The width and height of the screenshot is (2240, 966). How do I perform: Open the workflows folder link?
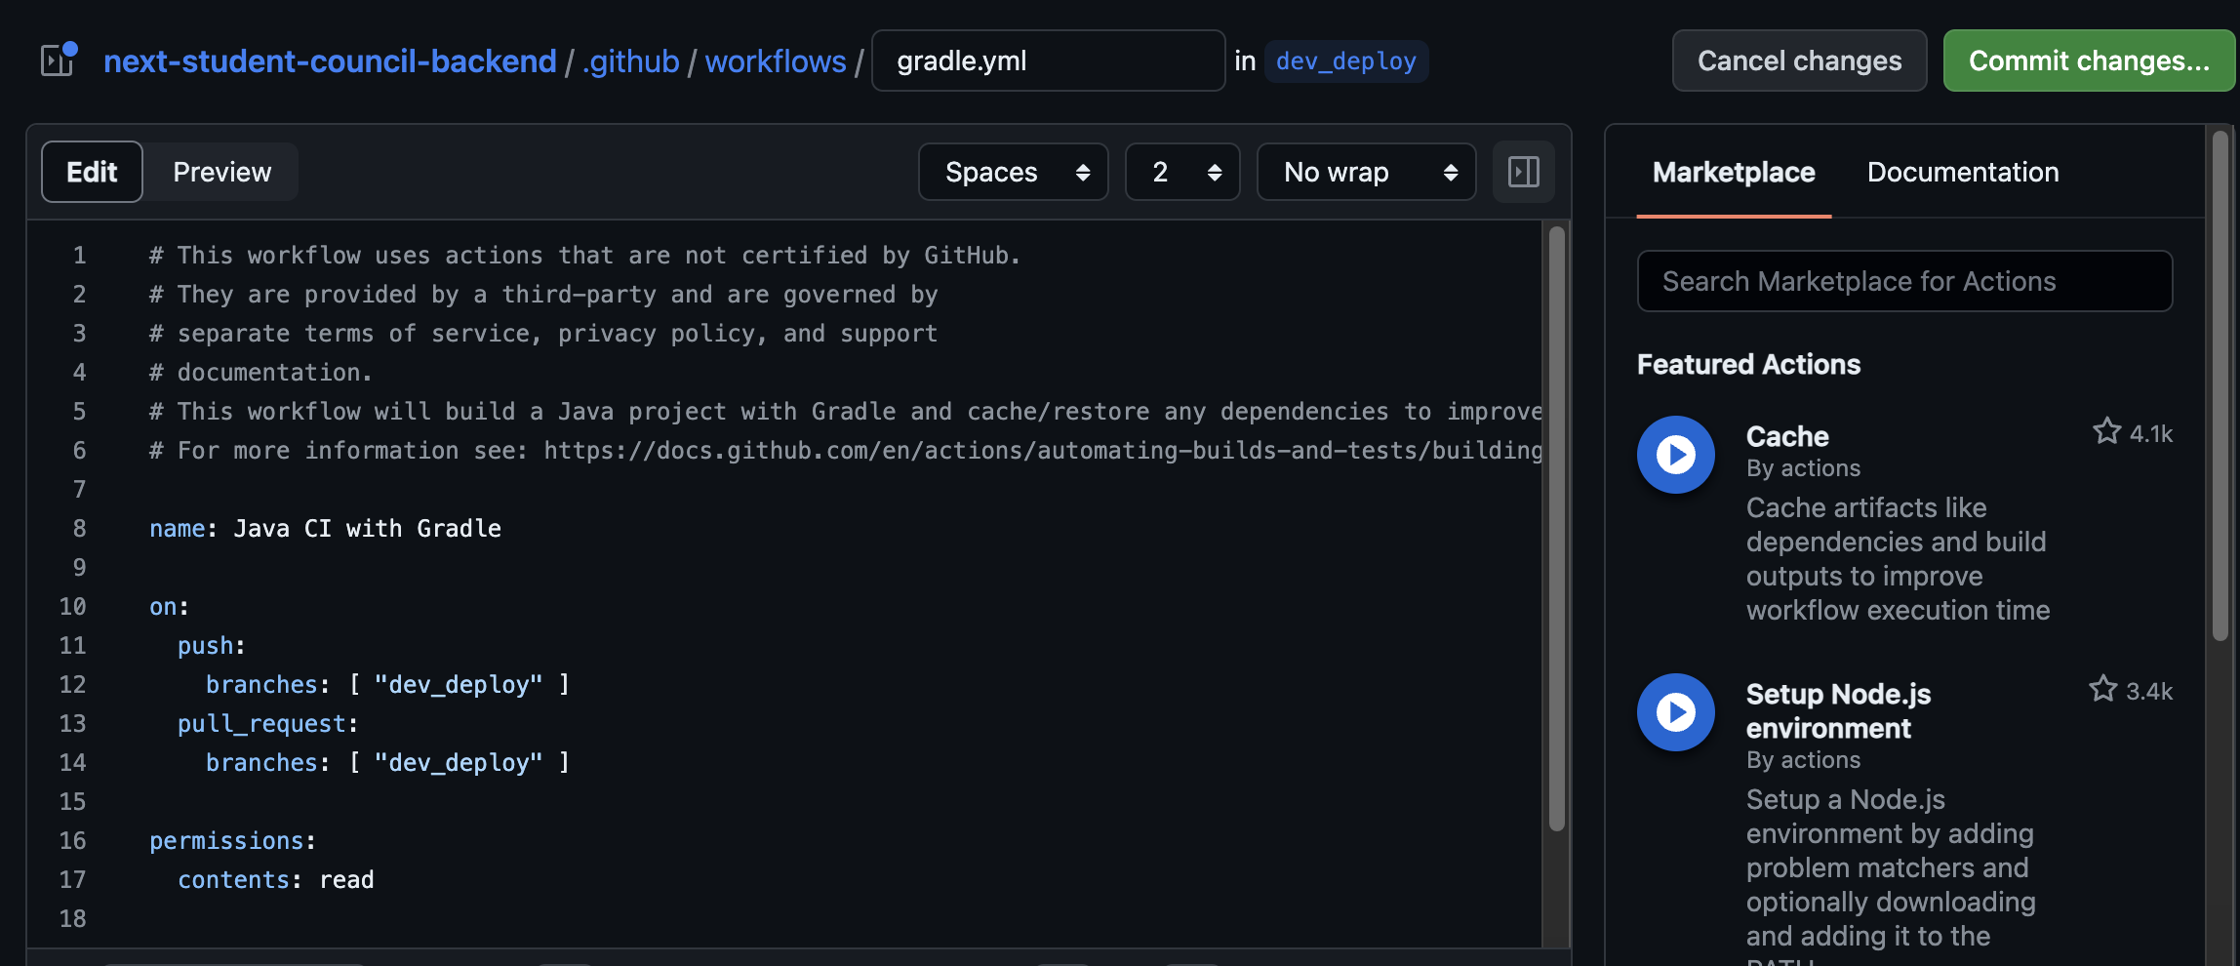[x=776, y=60]
